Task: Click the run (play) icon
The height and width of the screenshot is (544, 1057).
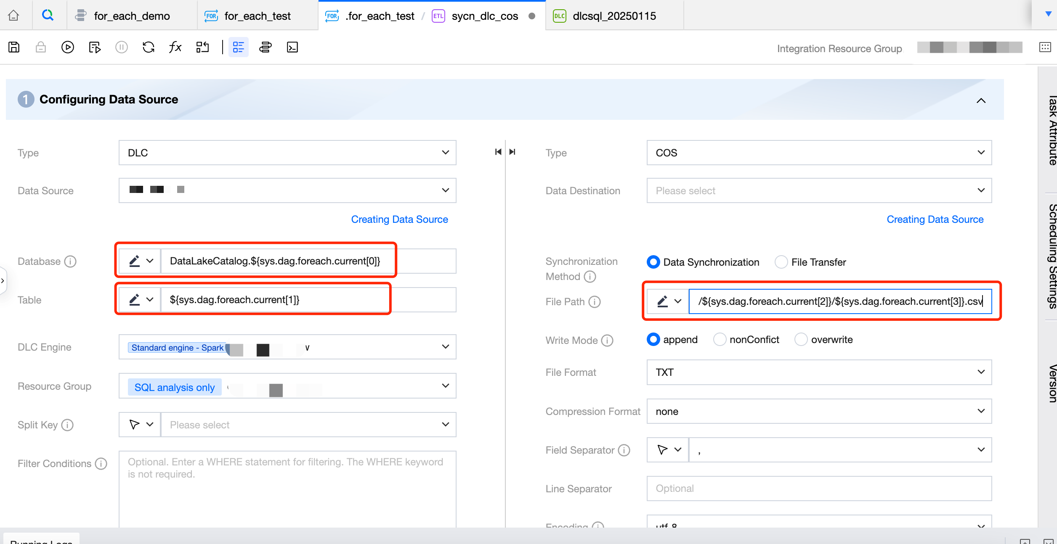Action: coord(67,47)
